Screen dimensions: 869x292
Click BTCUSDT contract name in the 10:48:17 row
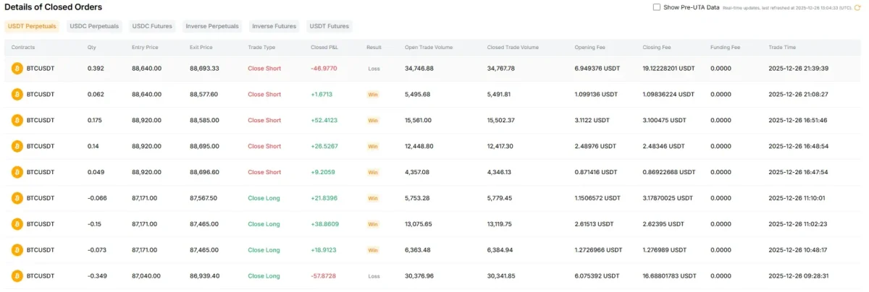[41, 250]
